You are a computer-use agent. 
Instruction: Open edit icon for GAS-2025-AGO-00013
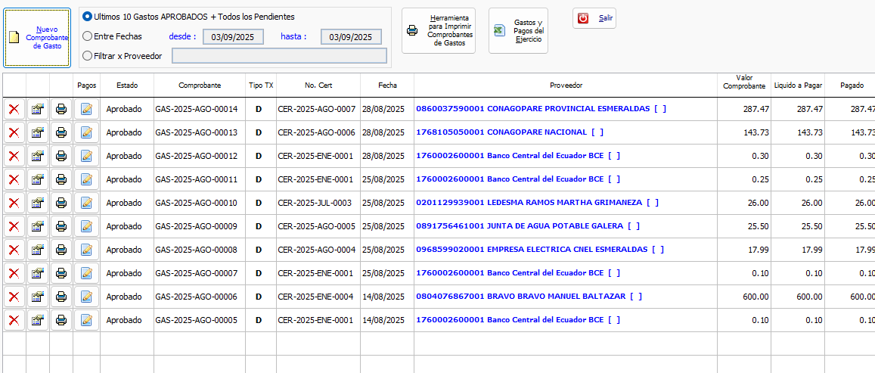[38, 132]
